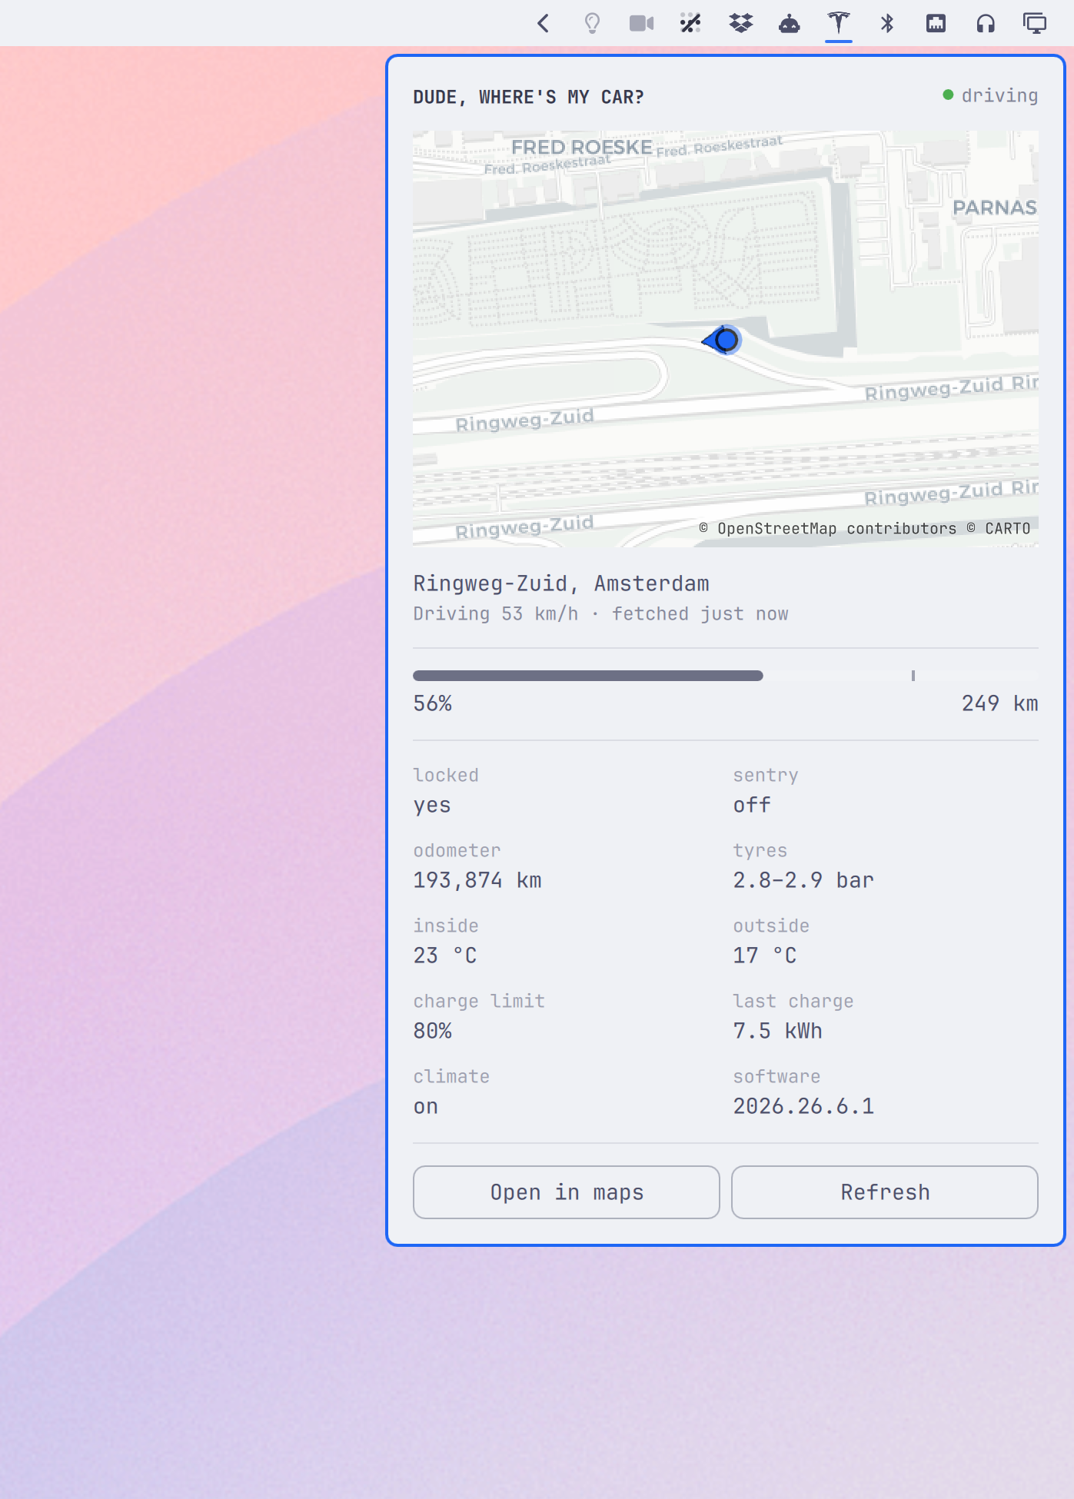The image size is (1074, 1499).
Task: Click the CARTO attribution on the map
Action: 999,528
